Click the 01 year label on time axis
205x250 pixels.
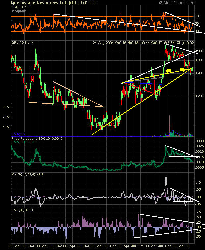click(x=93, y=246)
